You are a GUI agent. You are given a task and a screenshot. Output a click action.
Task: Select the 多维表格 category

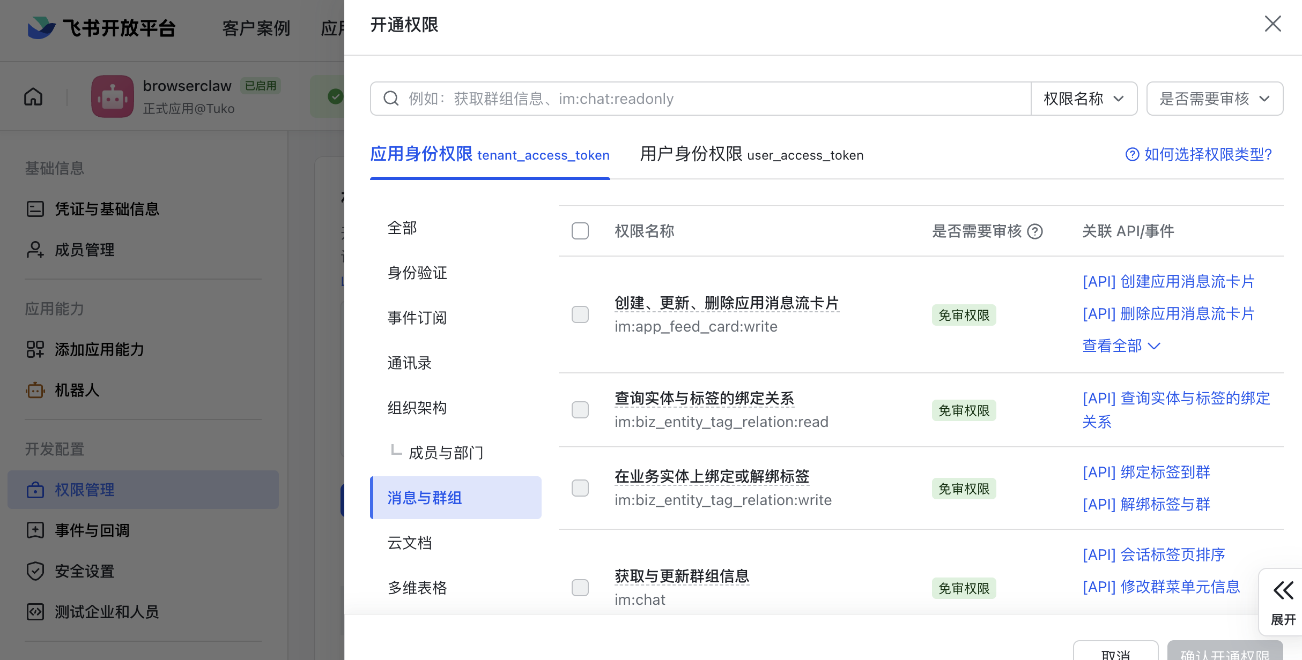coord(456,588)
